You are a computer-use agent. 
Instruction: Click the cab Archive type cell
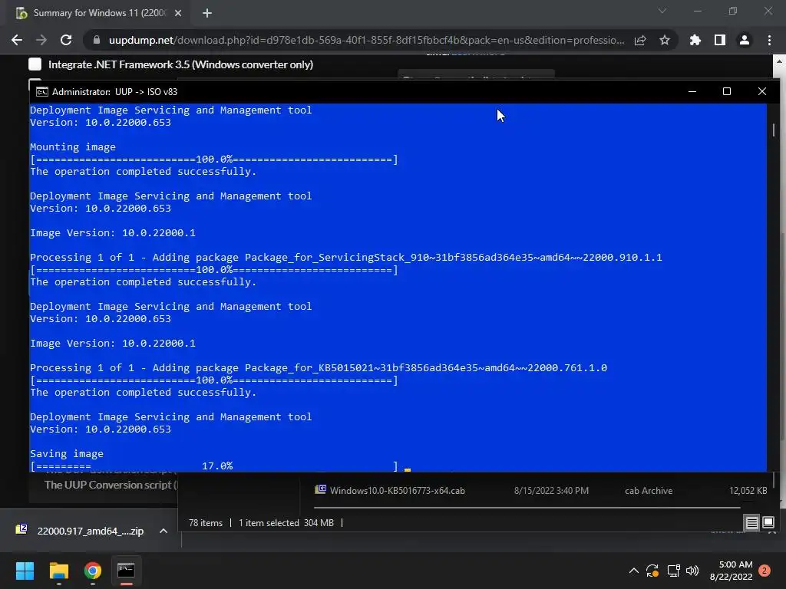[x=649, y=491]
